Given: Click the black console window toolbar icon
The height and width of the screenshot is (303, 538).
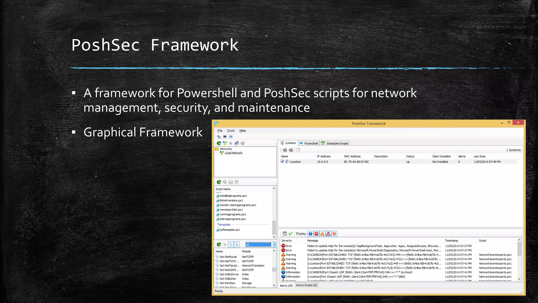Looking at the screenshot, I should click(x=225, y=137).
